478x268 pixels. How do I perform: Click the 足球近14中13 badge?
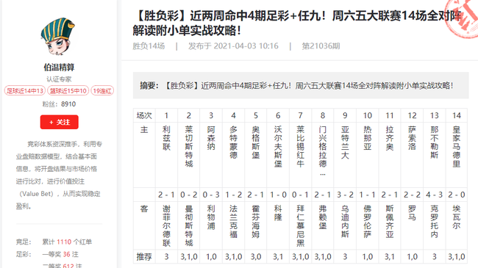tap(25, 91)
